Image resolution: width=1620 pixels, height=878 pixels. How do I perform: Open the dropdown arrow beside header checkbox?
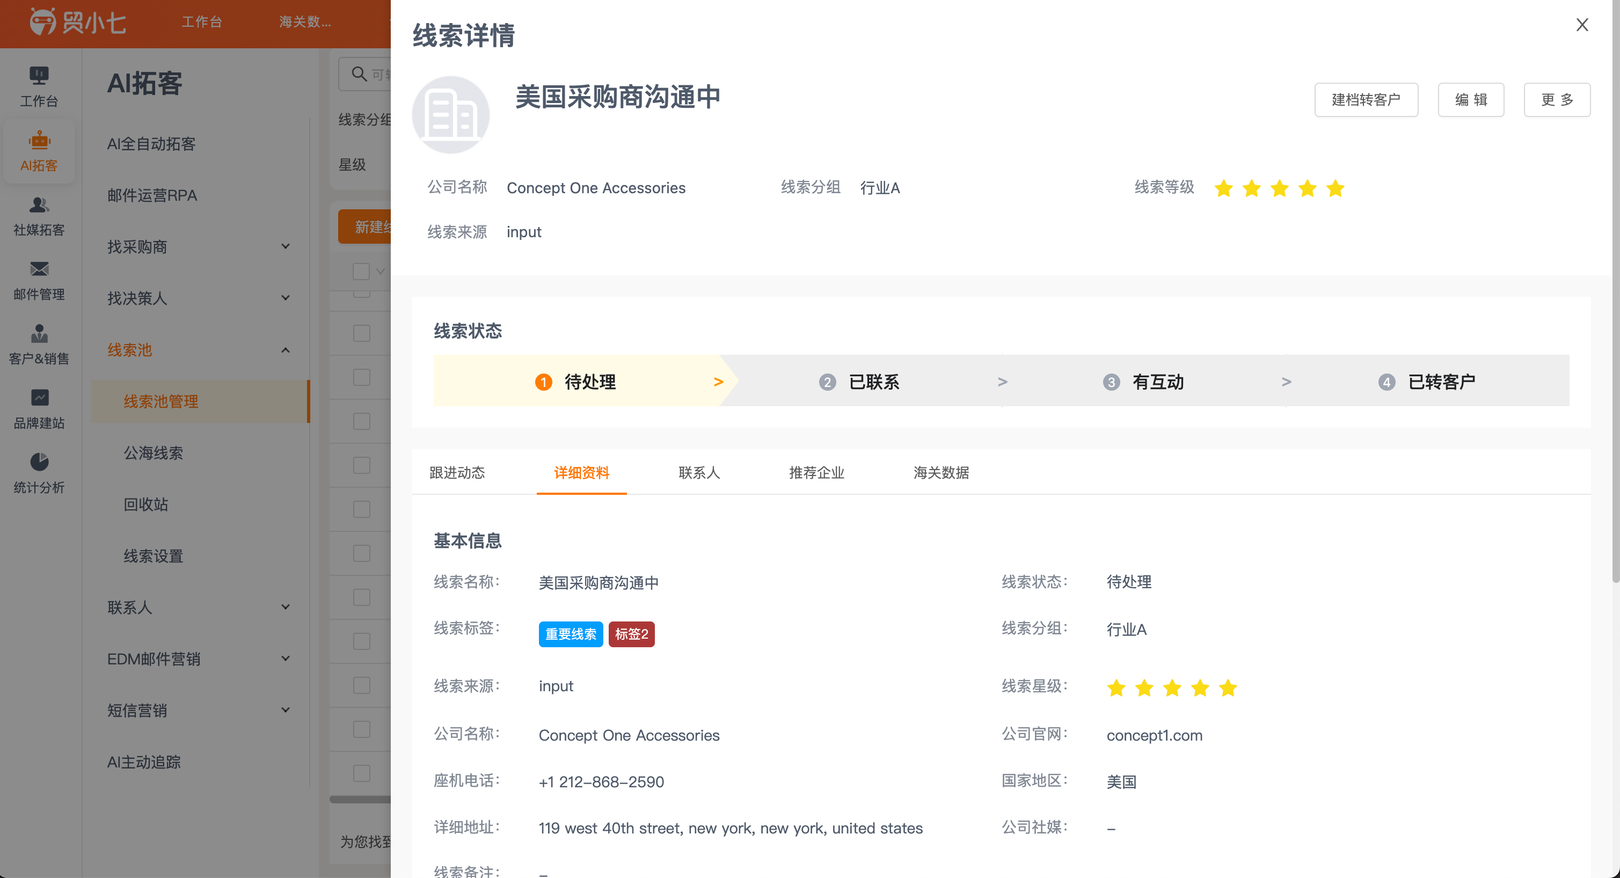coord(381,271)
